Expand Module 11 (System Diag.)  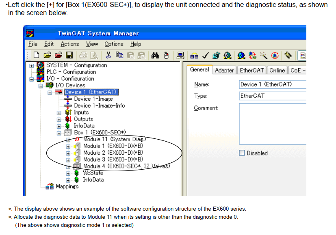click(x=68, y=140)
